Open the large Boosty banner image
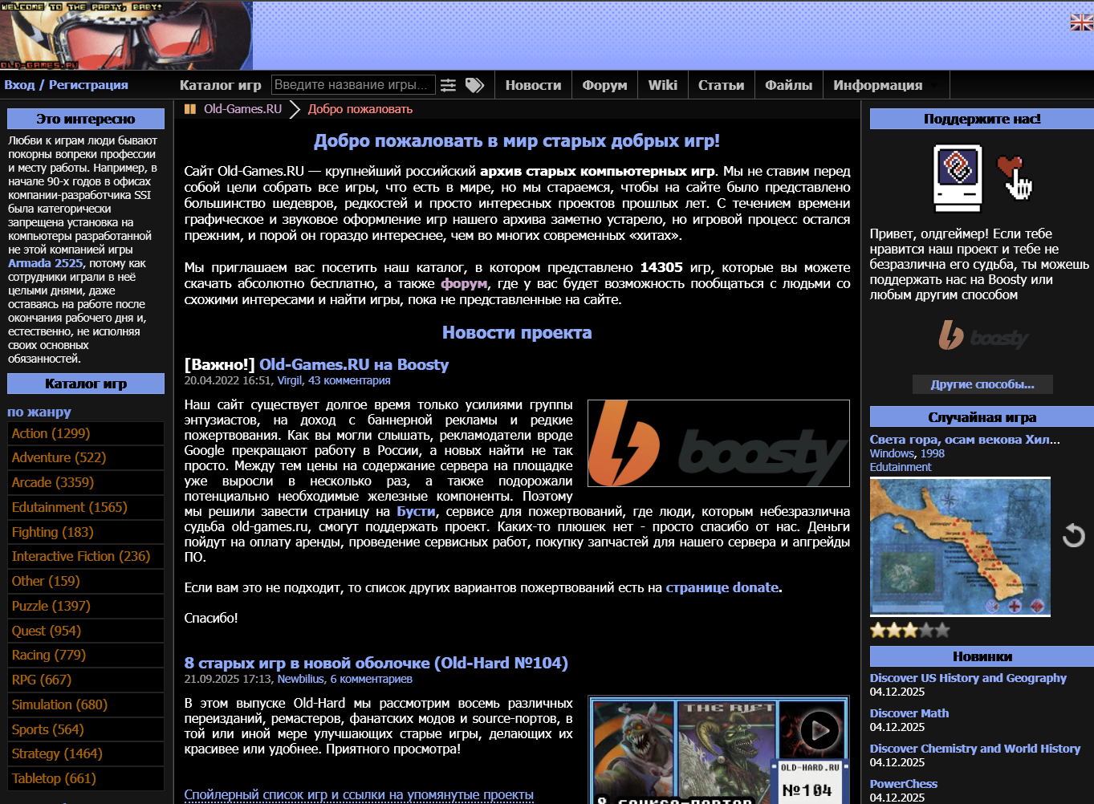 (718, 443)
